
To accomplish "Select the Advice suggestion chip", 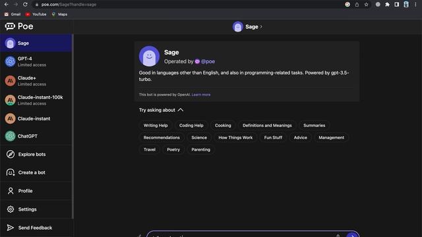I will click(301, 138).
